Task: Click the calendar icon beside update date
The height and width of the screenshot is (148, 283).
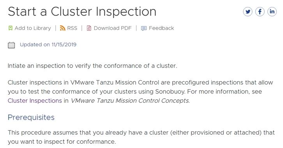Action: (x=11, y=45)
